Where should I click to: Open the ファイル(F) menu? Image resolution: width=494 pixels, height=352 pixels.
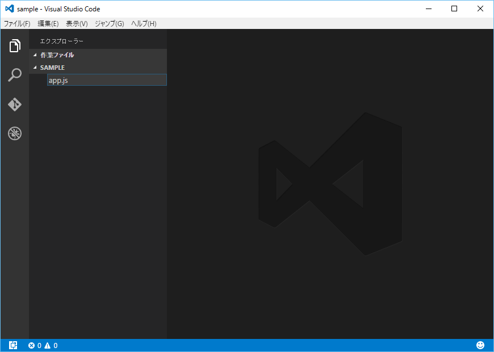[17, 24]
